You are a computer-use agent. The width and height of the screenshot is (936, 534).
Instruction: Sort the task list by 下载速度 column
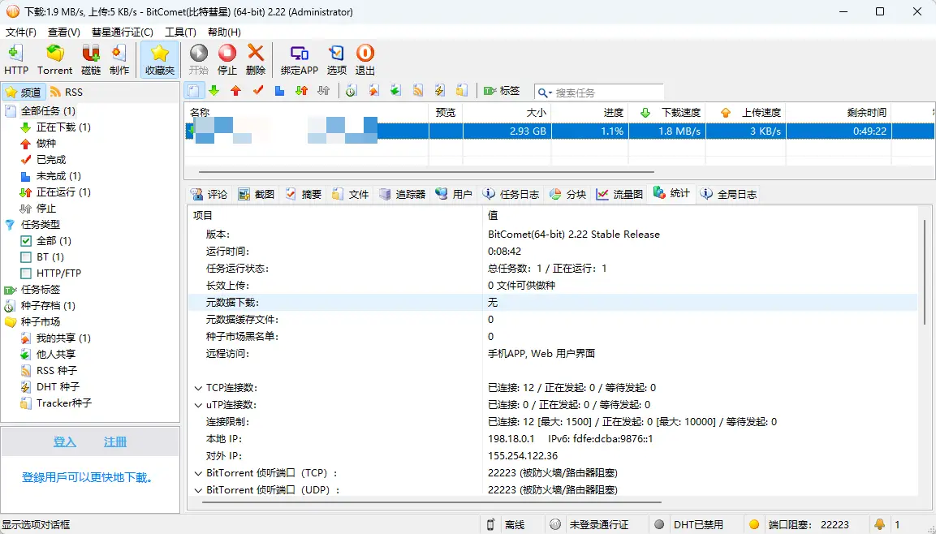[x=666, y=112]
